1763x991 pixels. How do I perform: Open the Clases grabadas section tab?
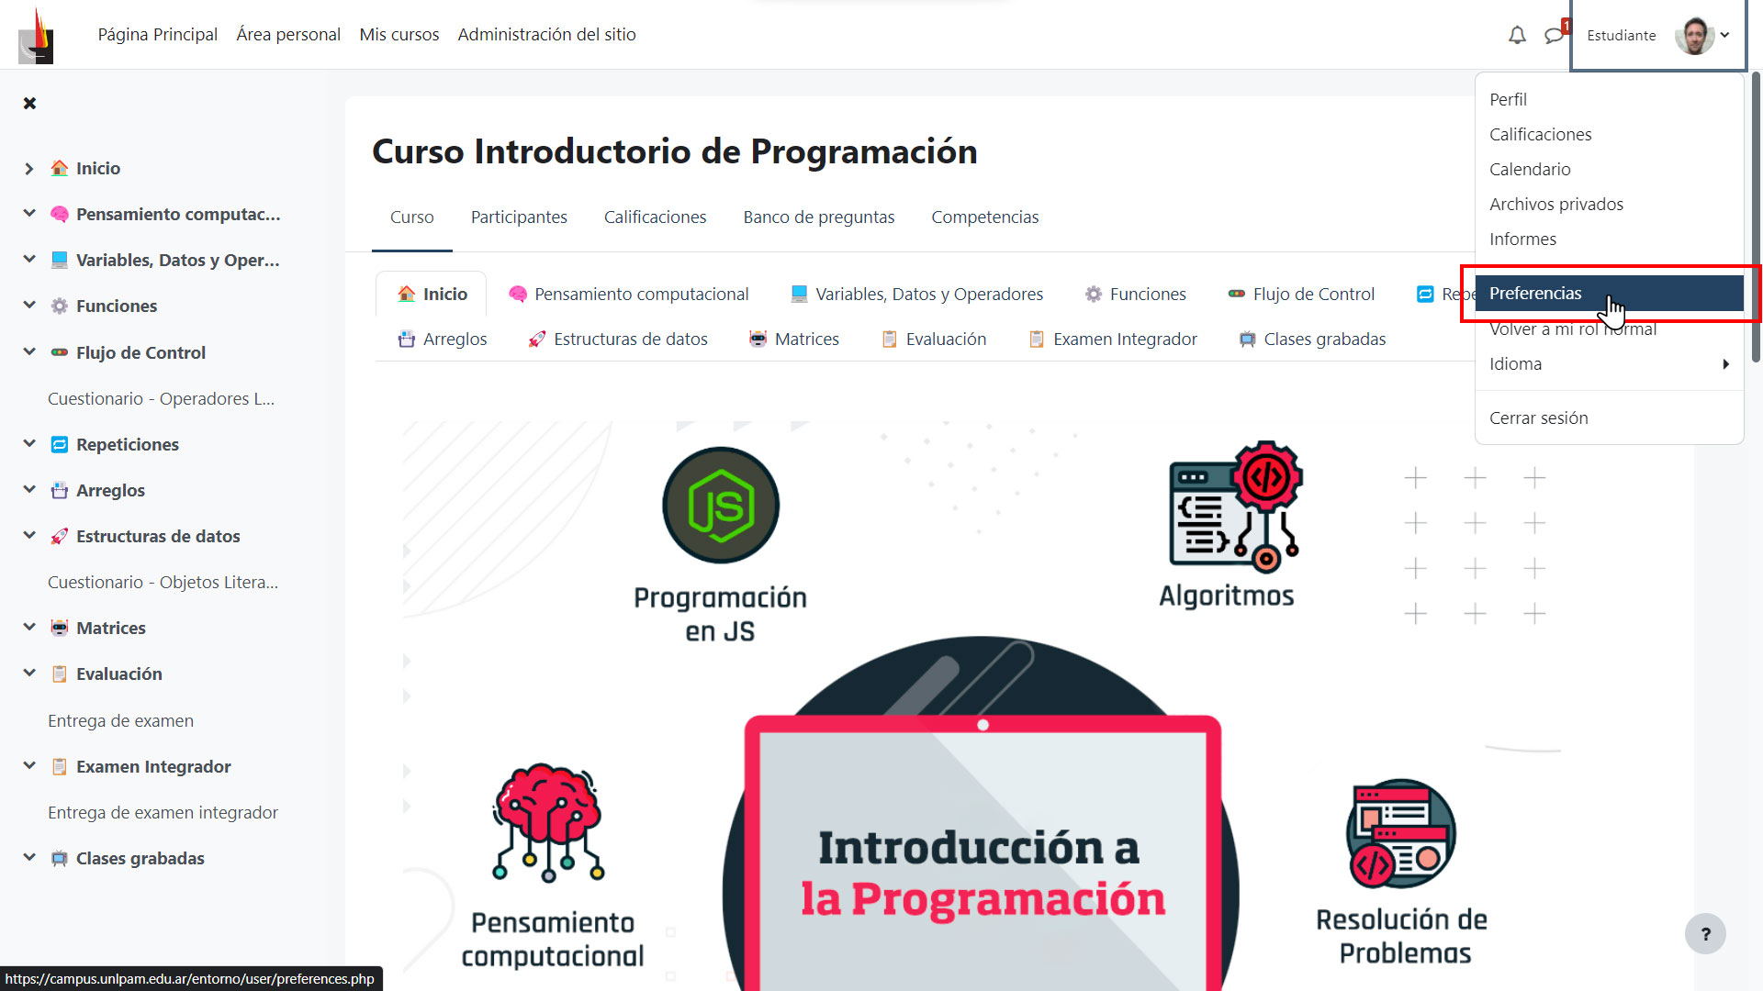1312,339
